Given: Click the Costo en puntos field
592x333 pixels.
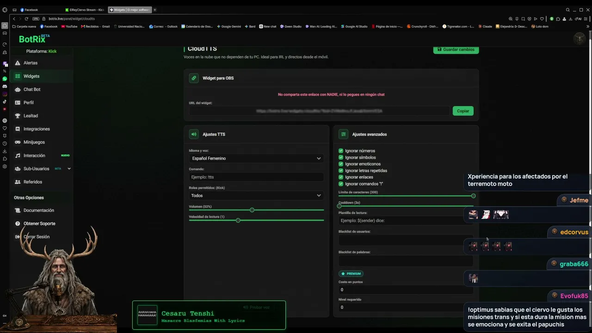Looking at the screenshot, I should pos(406,290).
